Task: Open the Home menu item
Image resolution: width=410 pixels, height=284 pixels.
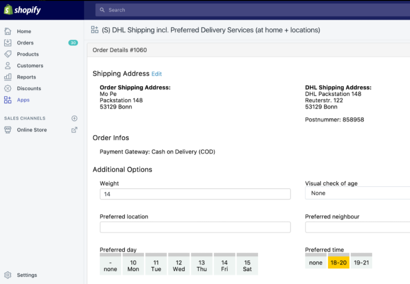Action: click(x=24, y=31)
